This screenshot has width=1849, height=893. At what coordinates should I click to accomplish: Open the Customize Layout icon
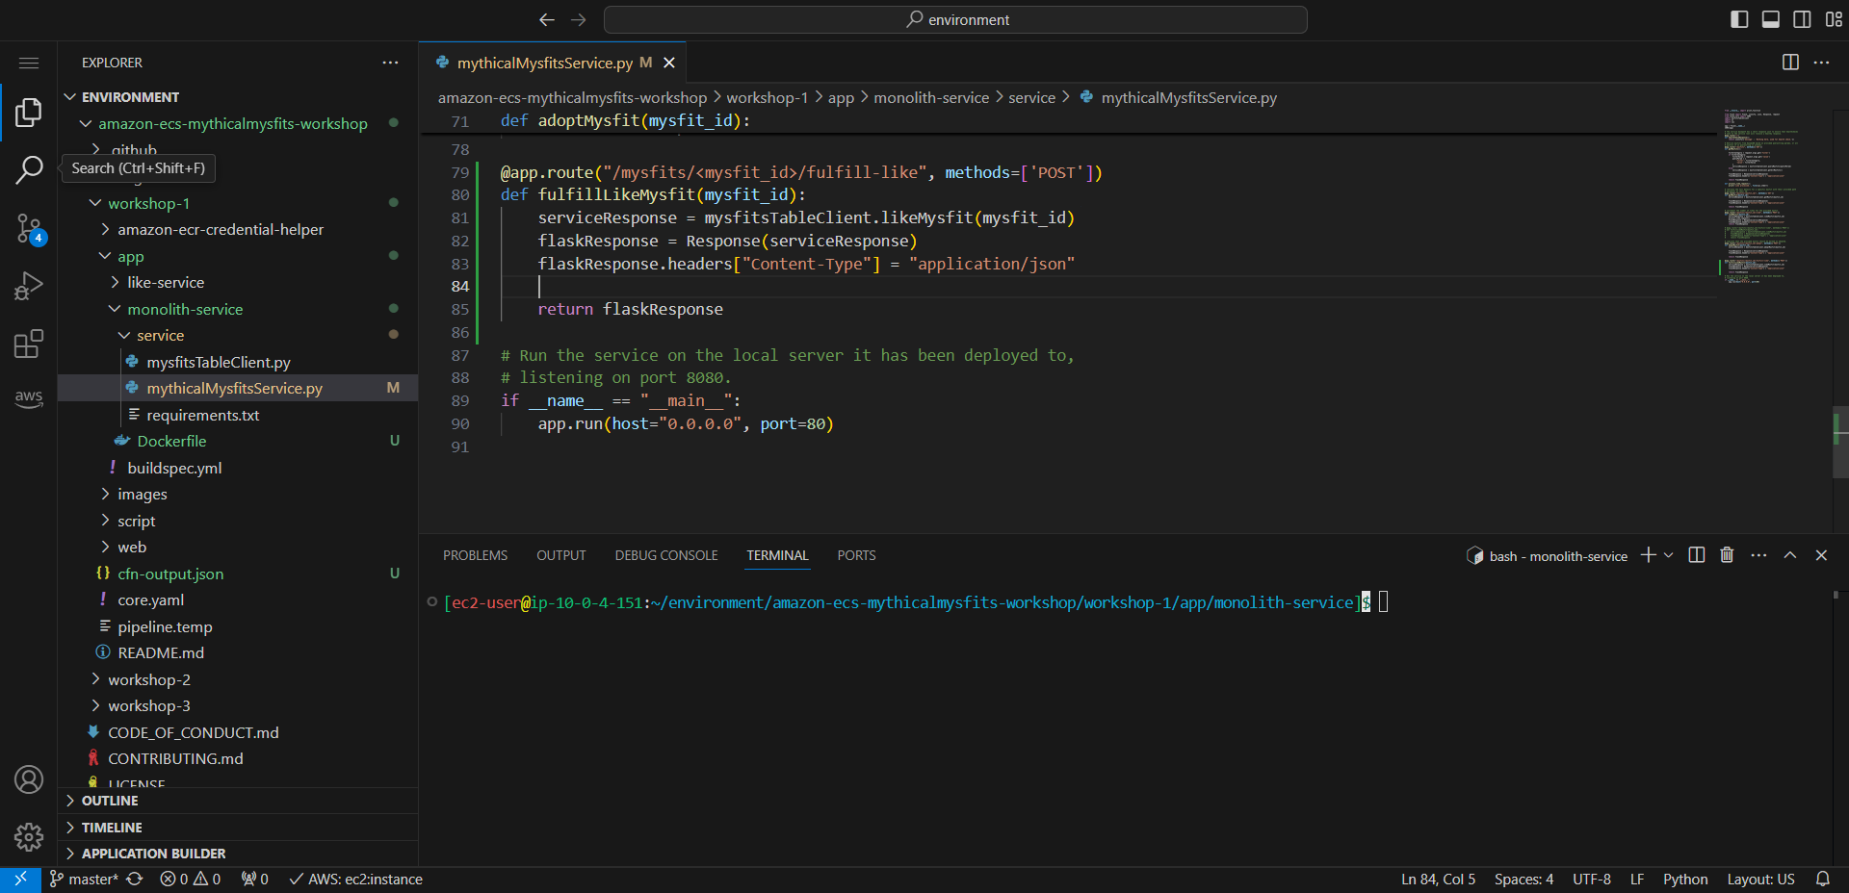tap(1834, 19)
